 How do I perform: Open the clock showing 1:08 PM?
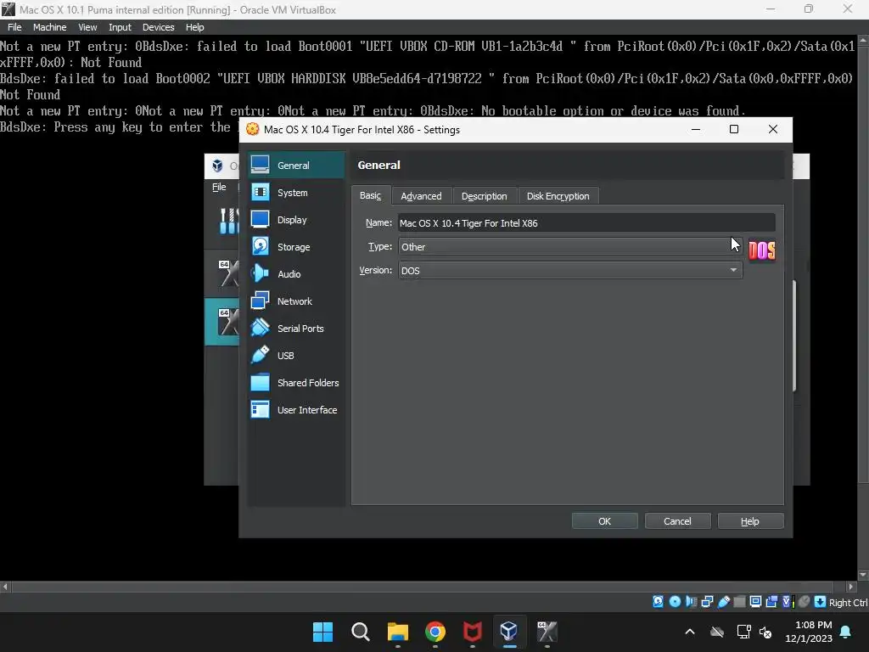[809, 632]
